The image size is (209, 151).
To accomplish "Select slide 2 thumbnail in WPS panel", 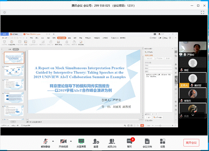I will 14,71.
